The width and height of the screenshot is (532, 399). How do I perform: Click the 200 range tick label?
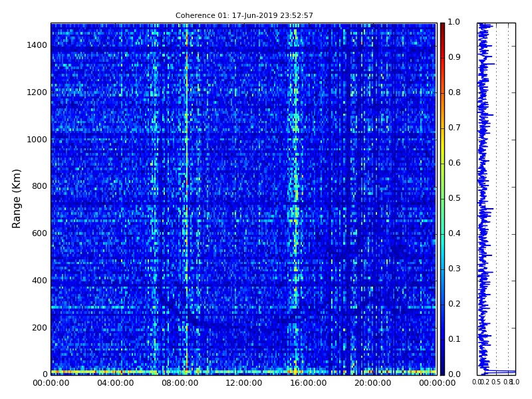(x=39, y=328)
